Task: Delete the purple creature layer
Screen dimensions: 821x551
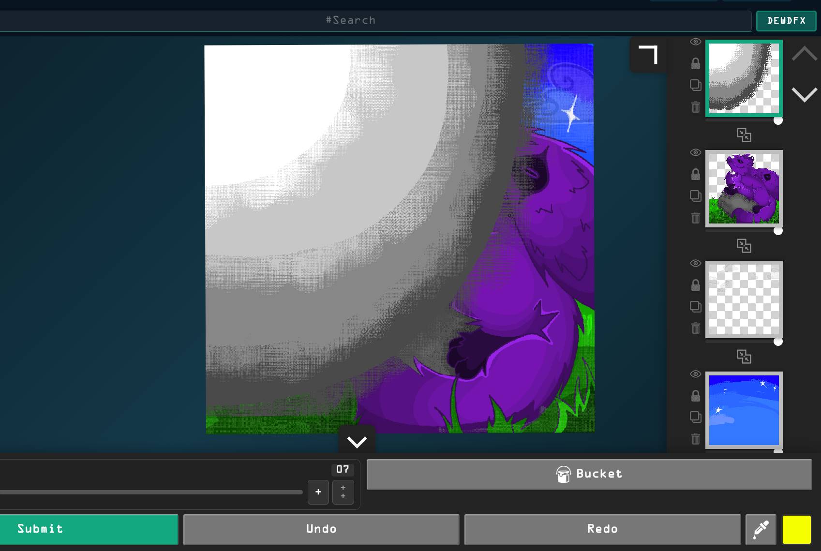Action: 695,218
